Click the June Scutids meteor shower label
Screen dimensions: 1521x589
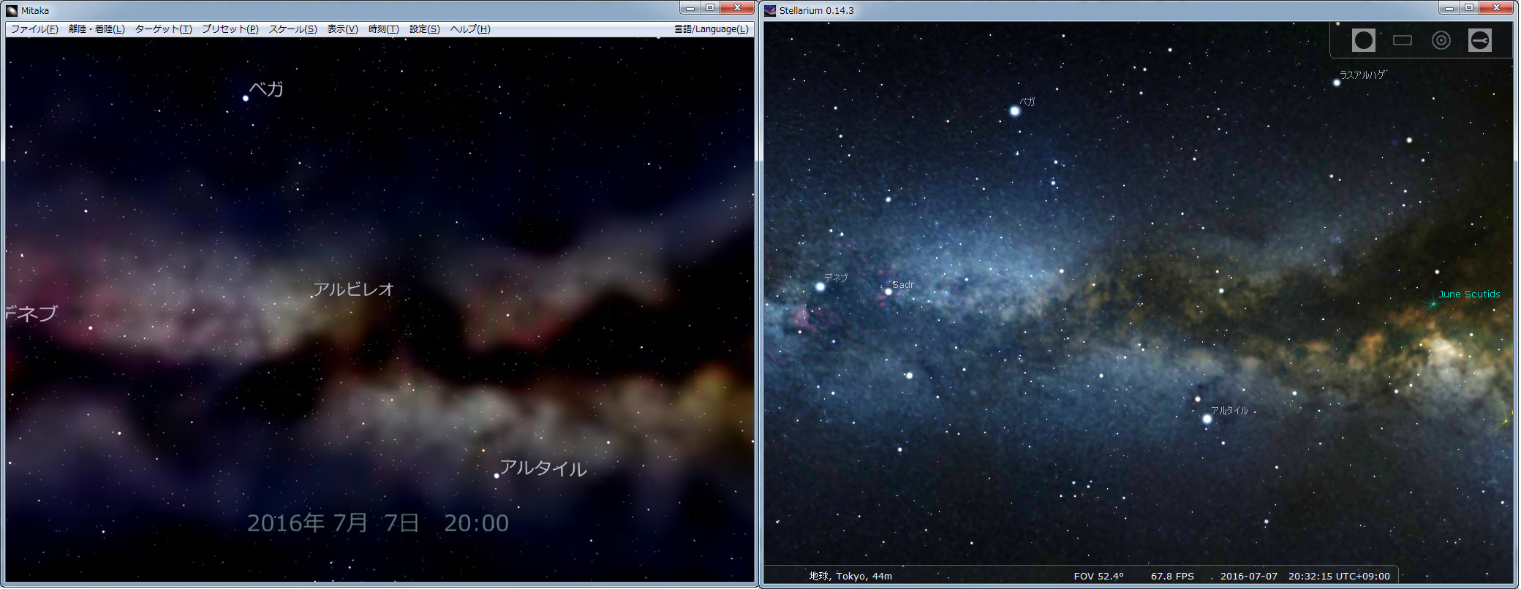coord(1469,294)
